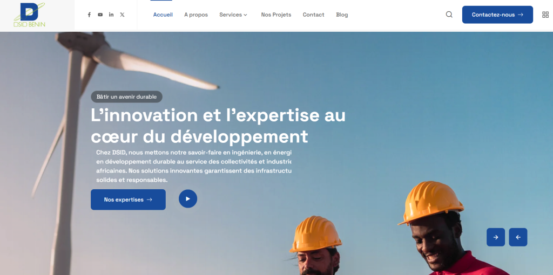Open the LinkedIn profile icon

coord(111,15)
